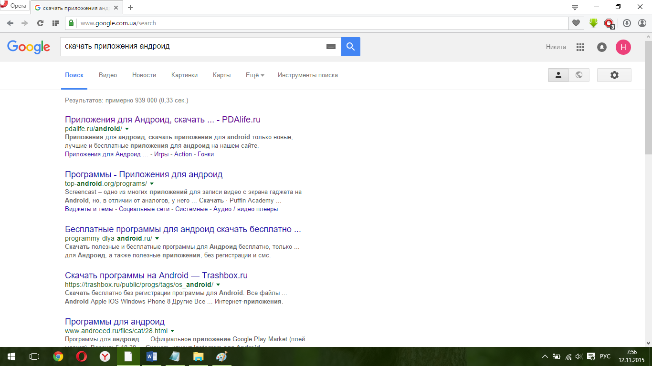Open the Trashbox.ru search result
The height and width of the screenshot is (366, 652).
coord(156,275)
